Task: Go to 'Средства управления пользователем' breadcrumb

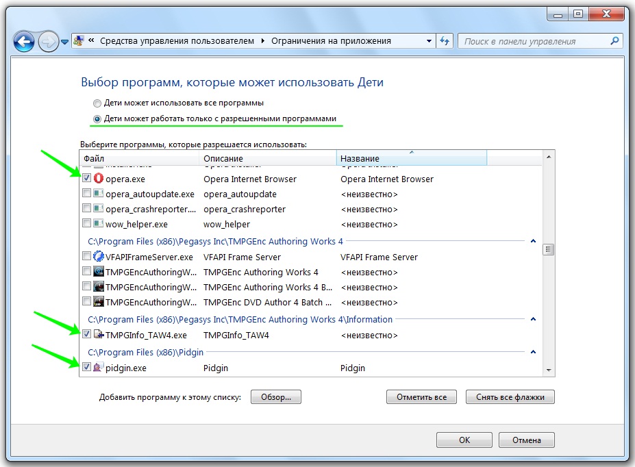Action: (177, 41)
